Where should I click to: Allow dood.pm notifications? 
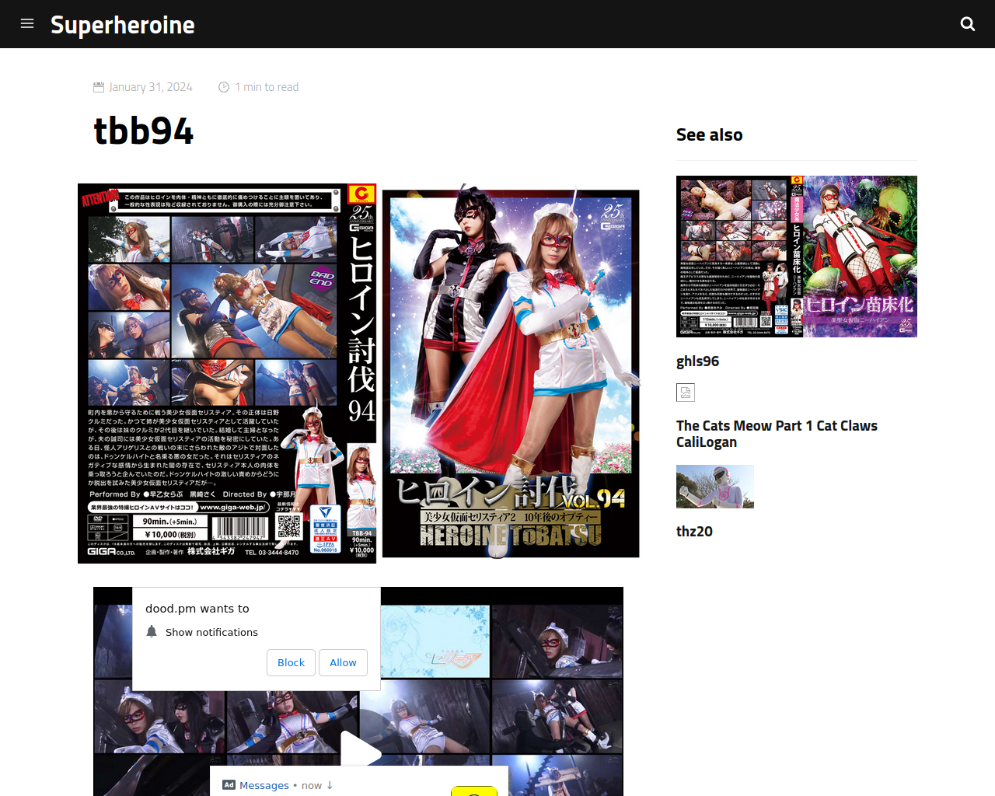coord(343,662)
